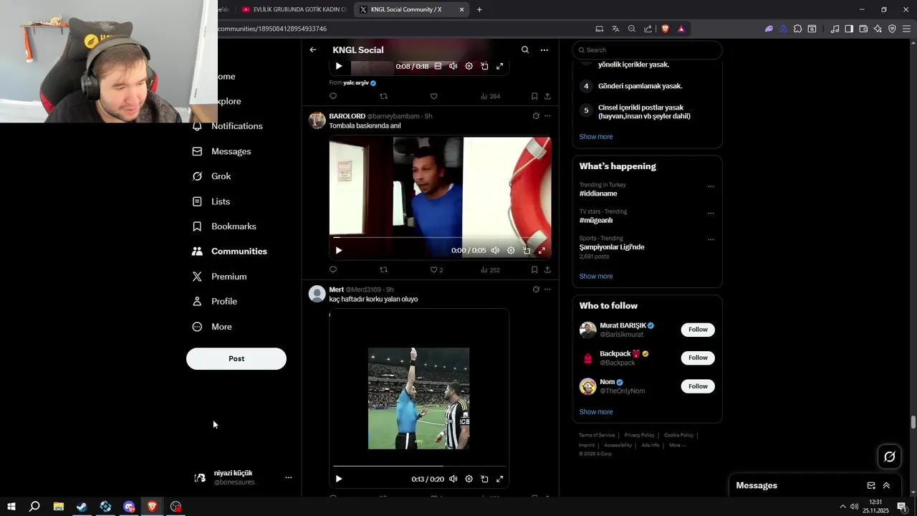Toggle picture-in-picture on the 0:18 video

tap(484, 66)
